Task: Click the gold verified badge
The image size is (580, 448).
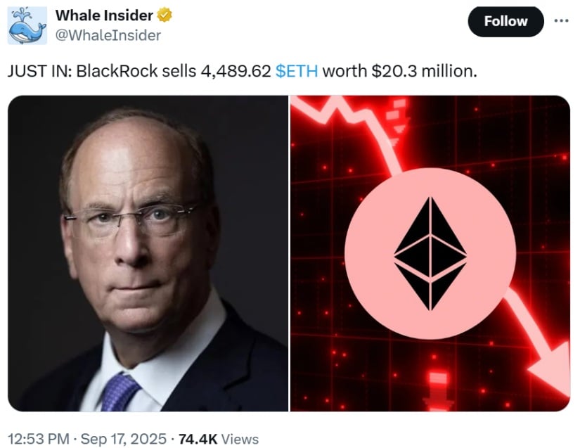Action: click(165, 15)
